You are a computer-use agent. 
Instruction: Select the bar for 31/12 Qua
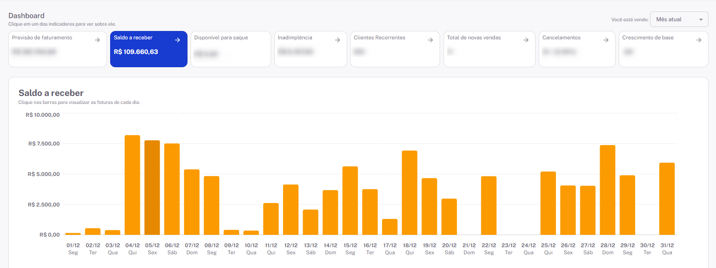click(667, 199)
